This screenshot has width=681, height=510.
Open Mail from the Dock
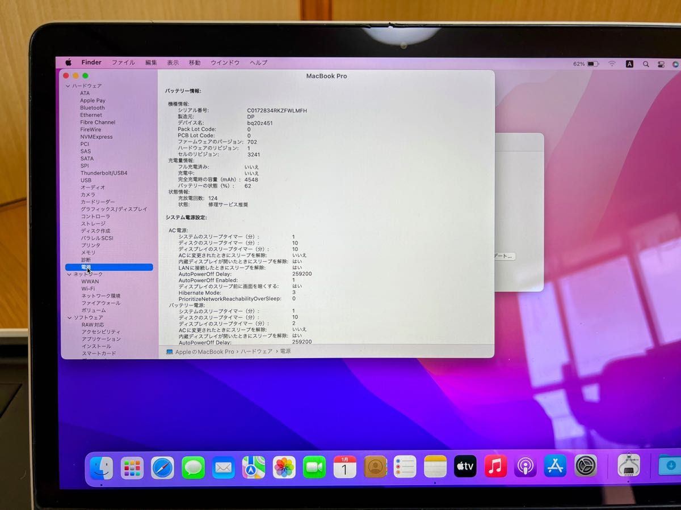(x=224, y=467)
